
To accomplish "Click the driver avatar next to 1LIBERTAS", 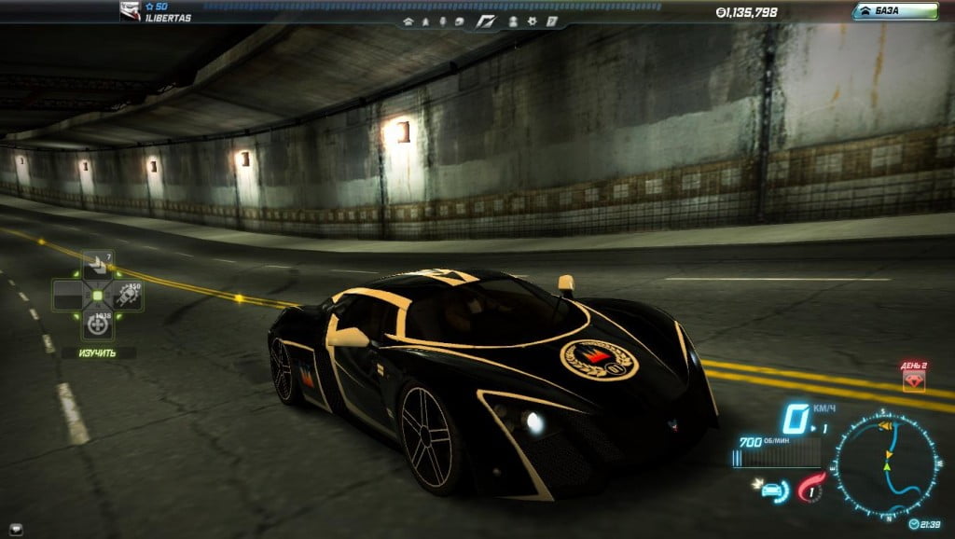I will click(x=130, y=11).
